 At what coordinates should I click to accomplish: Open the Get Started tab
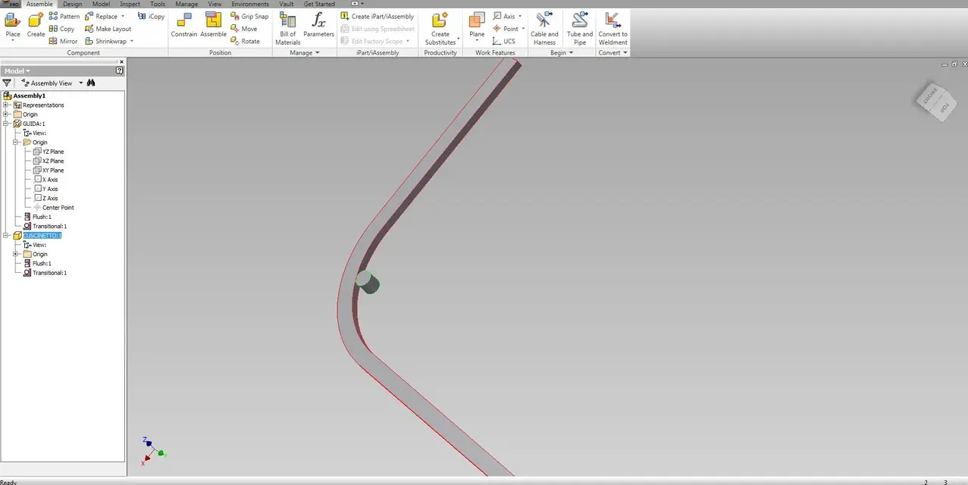(x=319, y=4)
